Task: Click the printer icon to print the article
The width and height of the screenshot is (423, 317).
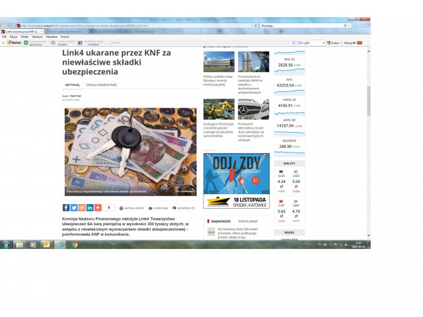Action: [121, 208]
